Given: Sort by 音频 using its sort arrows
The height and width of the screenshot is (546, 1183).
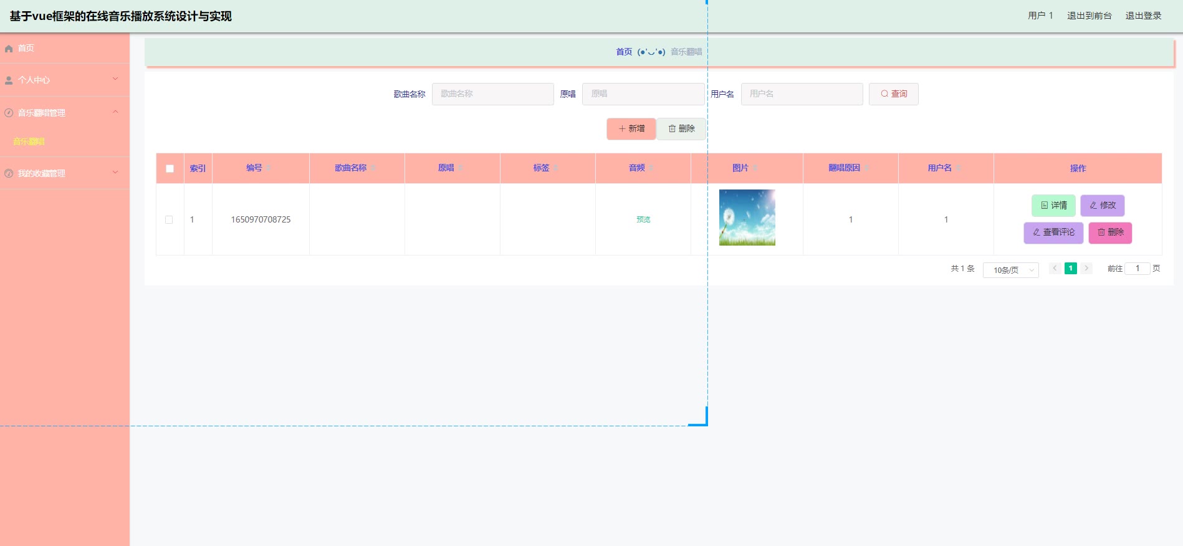Looking at the screenshot, I should point(651,168).
